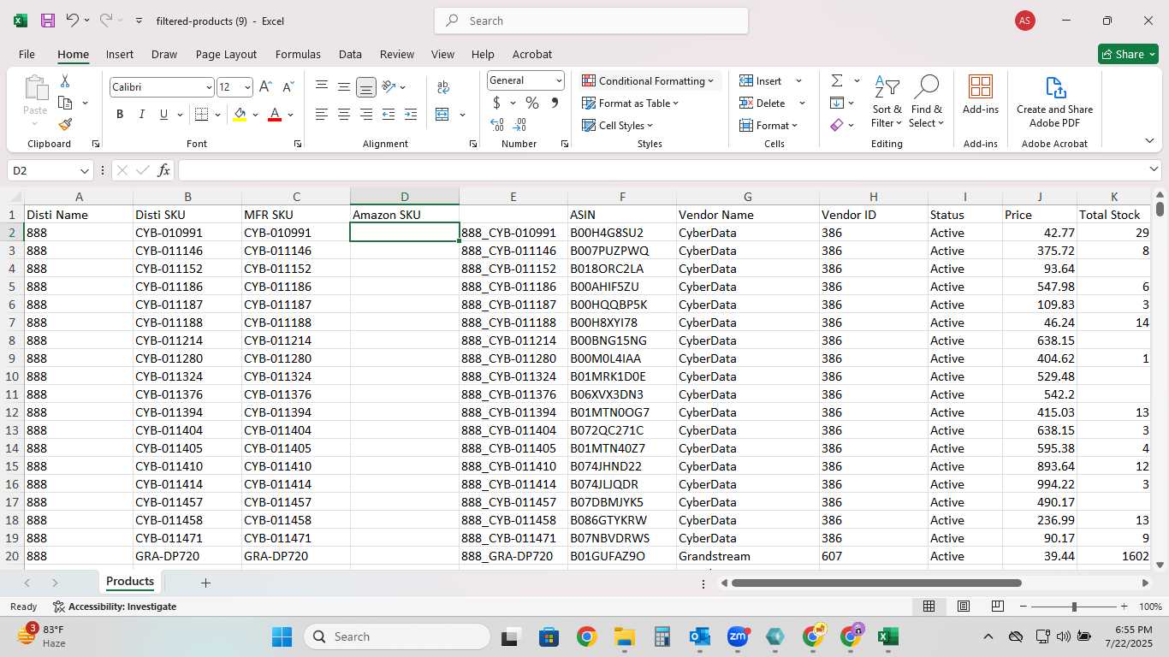Open the Data ribbon tab

click(350, 54)
